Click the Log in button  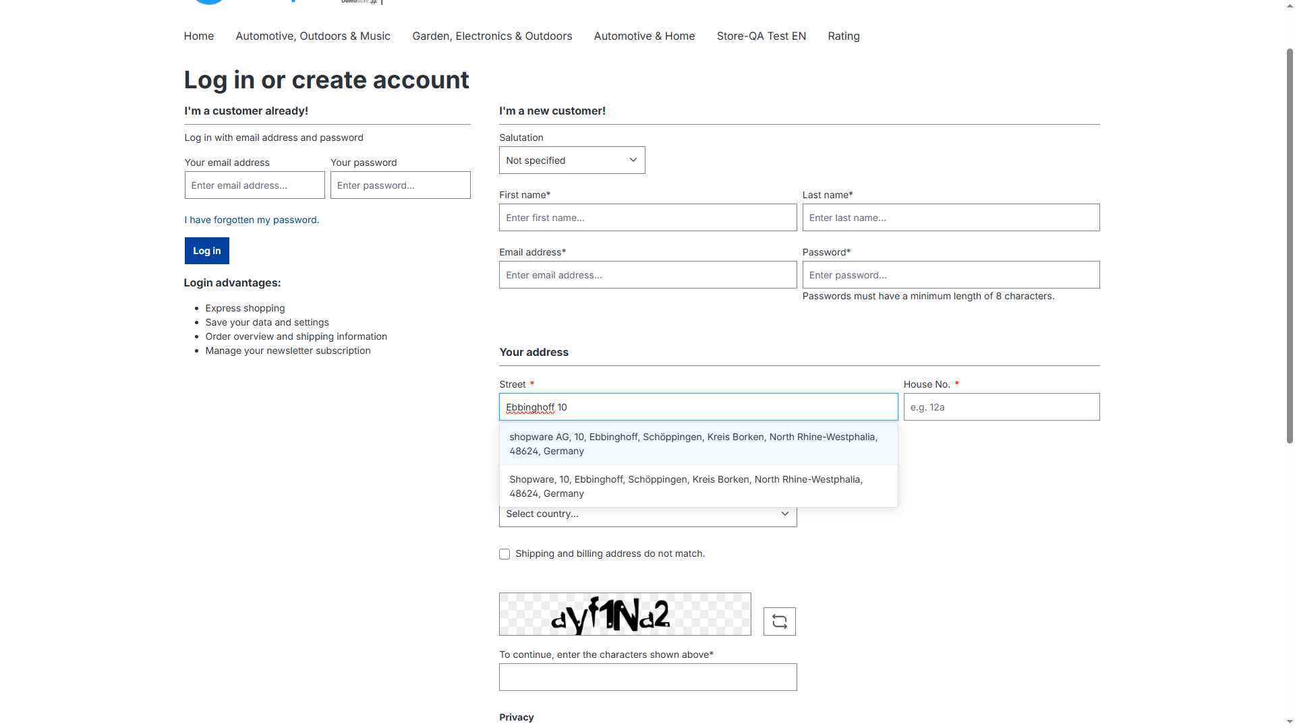pyautogui.click(x=207, y=251)
